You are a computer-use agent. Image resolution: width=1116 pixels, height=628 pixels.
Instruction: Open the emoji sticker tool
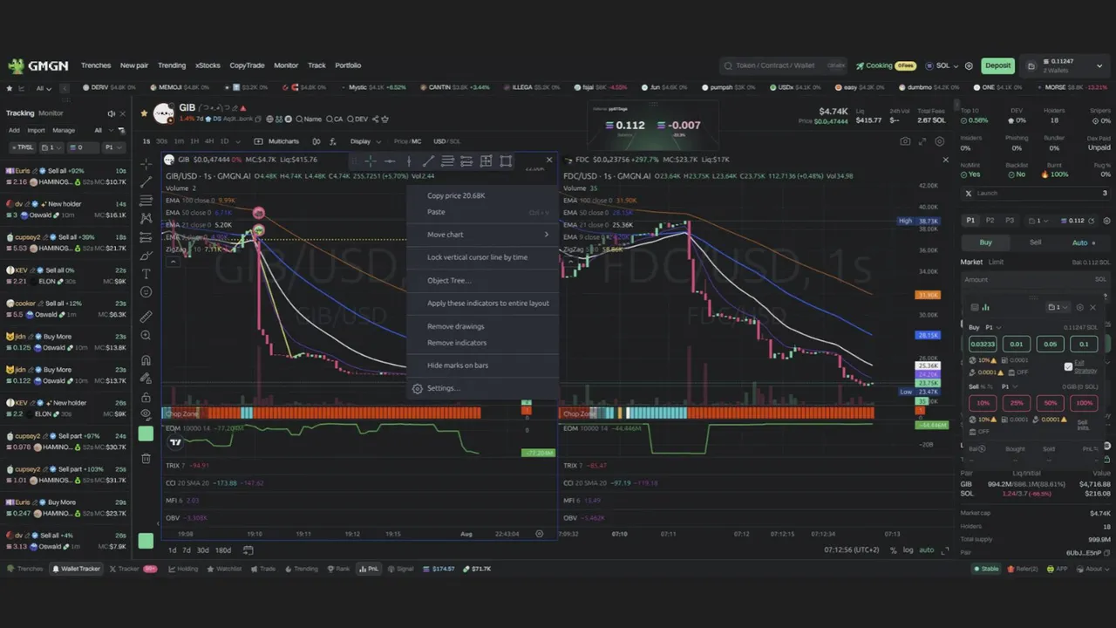146,292
